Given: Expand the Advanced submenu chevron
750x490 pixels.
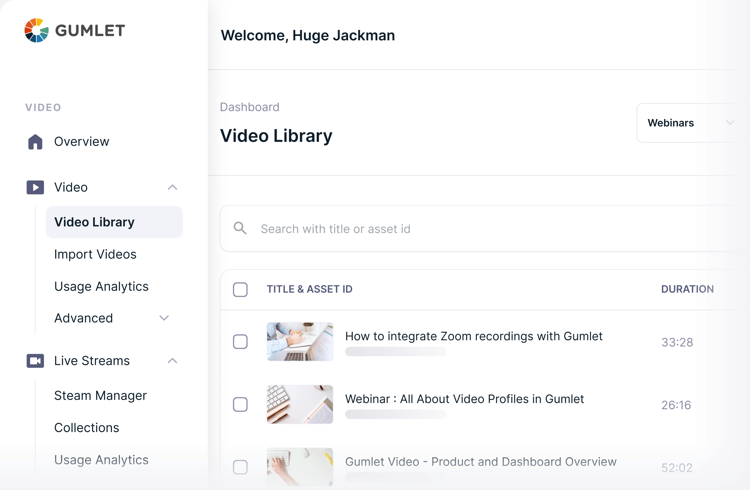Looking at the screenshot, I should point(164,318).
